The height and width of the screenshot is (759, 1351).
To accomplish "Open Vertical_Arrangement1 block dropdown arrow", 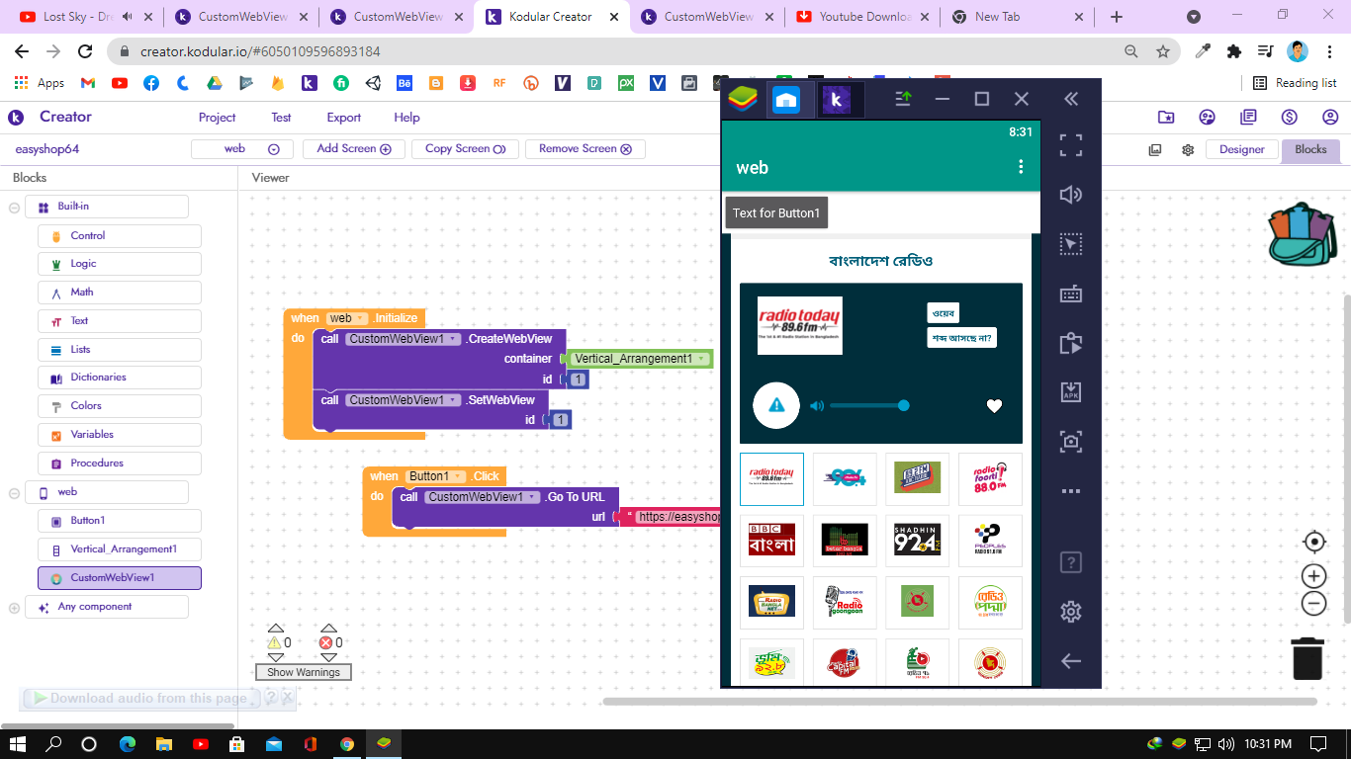I will [701, 359].
